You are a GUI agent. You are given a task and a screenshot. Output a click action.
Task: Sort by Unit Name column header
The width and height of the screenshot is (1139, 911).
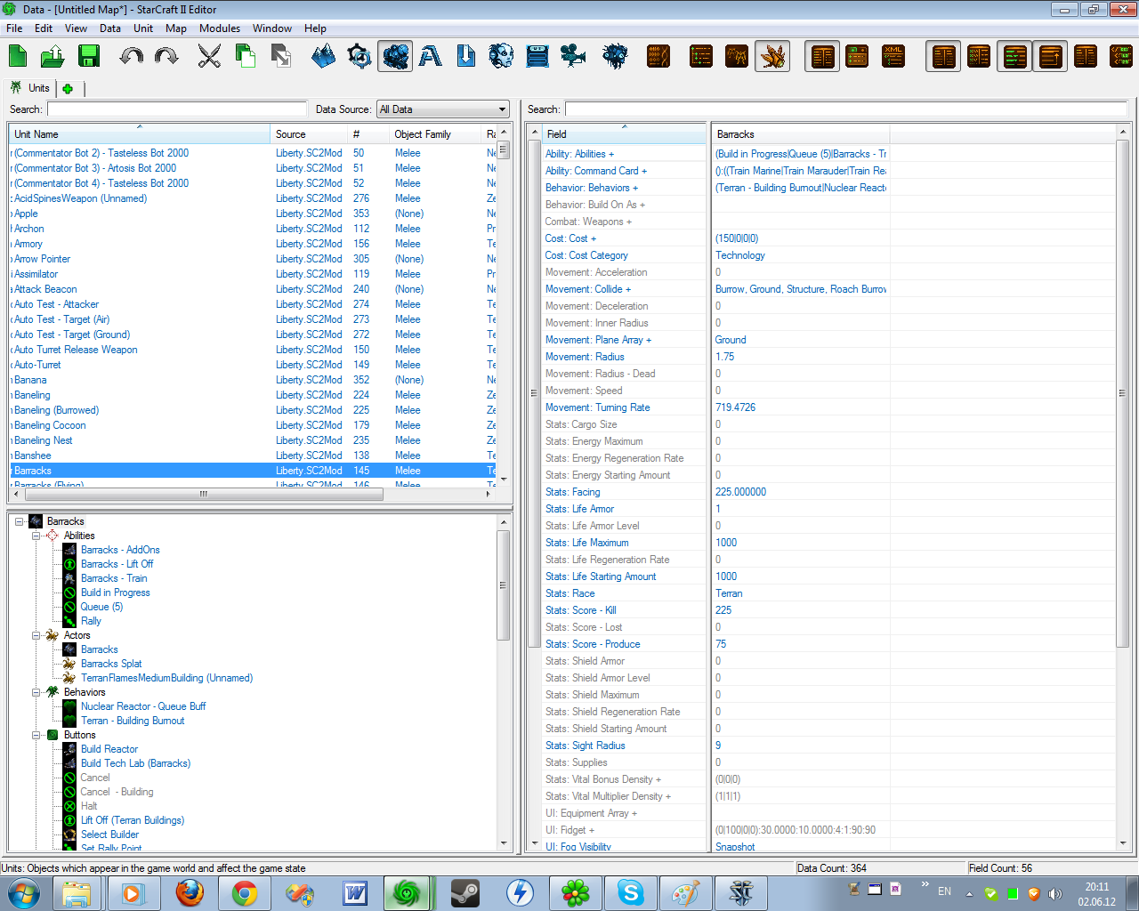[140, 134]
